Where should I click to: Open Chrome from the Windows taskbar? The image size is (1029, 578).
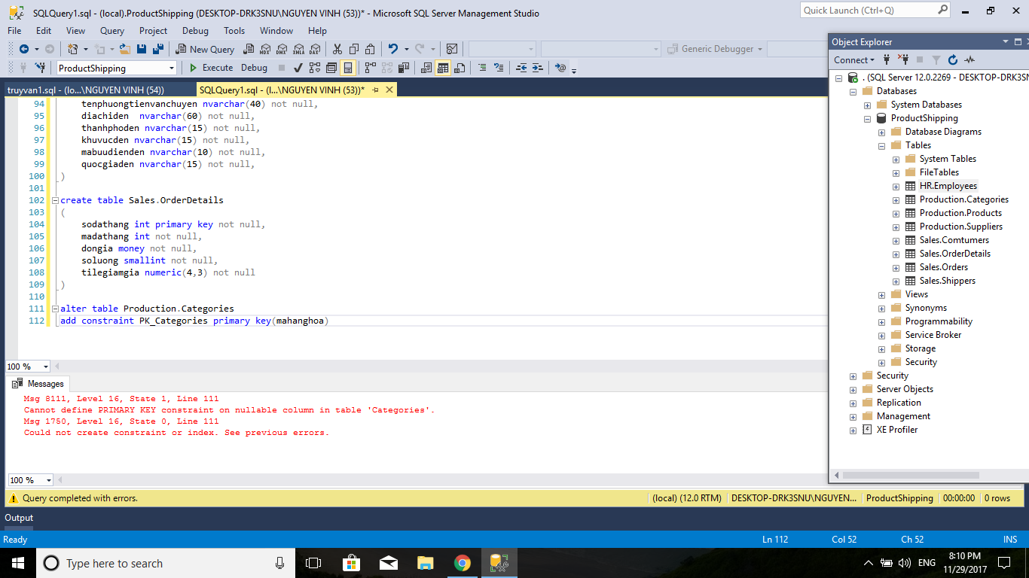(x=462, y=563)
